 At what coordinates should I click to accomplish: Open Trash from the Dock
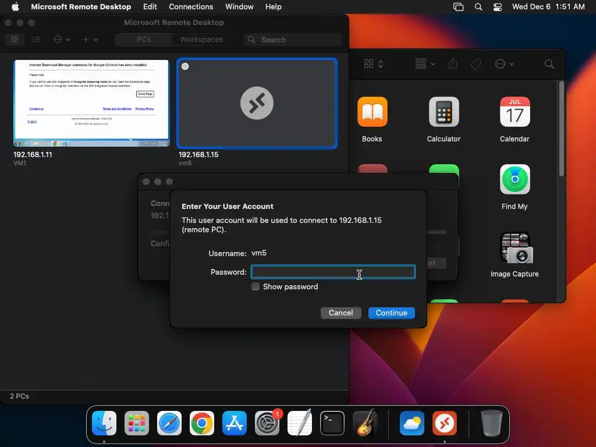[x=491, y=423]
